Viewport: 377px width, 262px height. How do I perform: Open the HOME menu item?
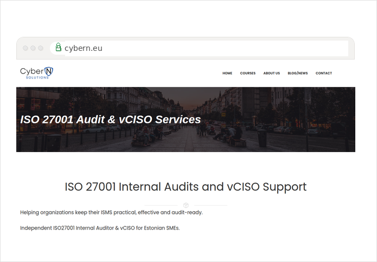pyautogui.click(x=227, y=73)
